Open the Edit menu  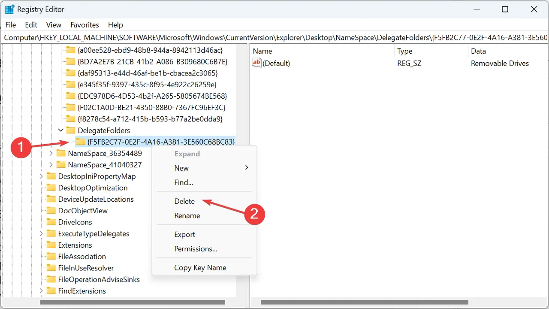click(31, 25)
